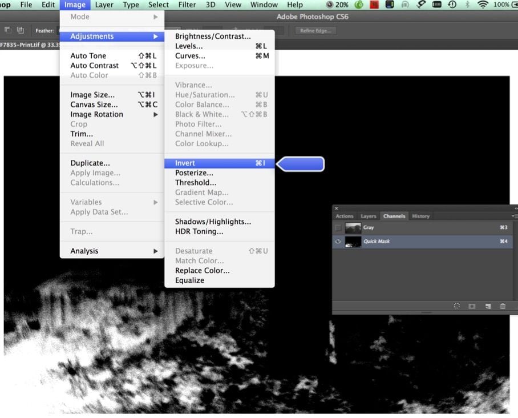Click the Refine Edge button
This screenshot has width=518, height=418.
pyautogui.click(x=315, y=30)
